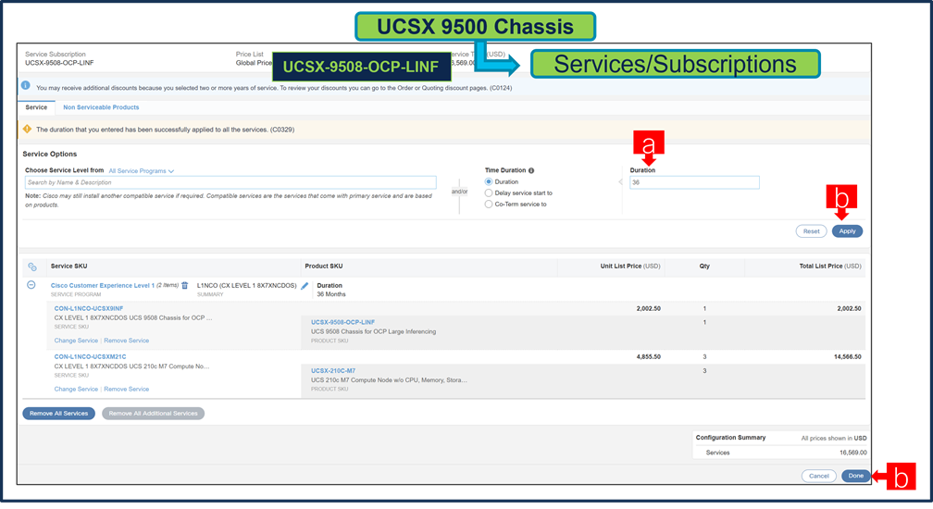Click the 4,855.50 unit price value
933x509 pixels.
[649, 357]
